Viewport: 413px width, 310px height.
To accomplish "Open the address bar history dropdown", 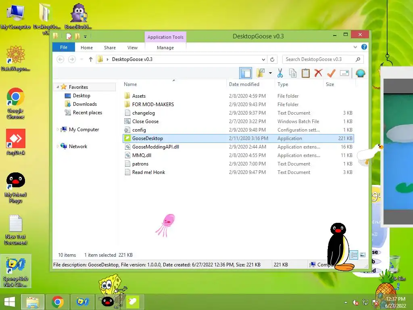I will pos(263,60).
